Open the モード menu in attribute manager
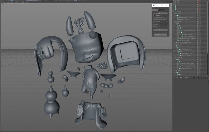 pyautogui.click(x=177, y=78)
